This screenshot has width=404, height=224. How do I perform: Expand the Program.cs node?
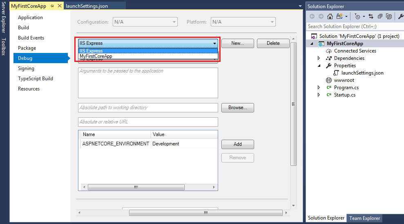pyautogui.click(x=319, y=88)
